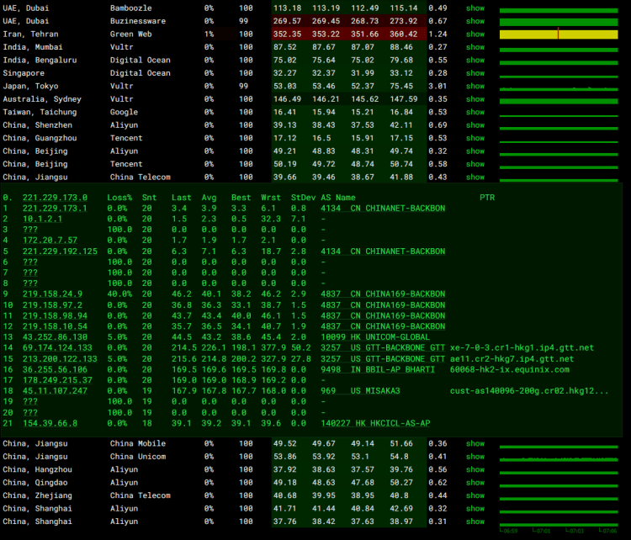This screenshot has height=540, width=631.
Task: Click show link for UAE, Dubai Bamboozle
Action: pyautogui.click(x=475, y=8)
